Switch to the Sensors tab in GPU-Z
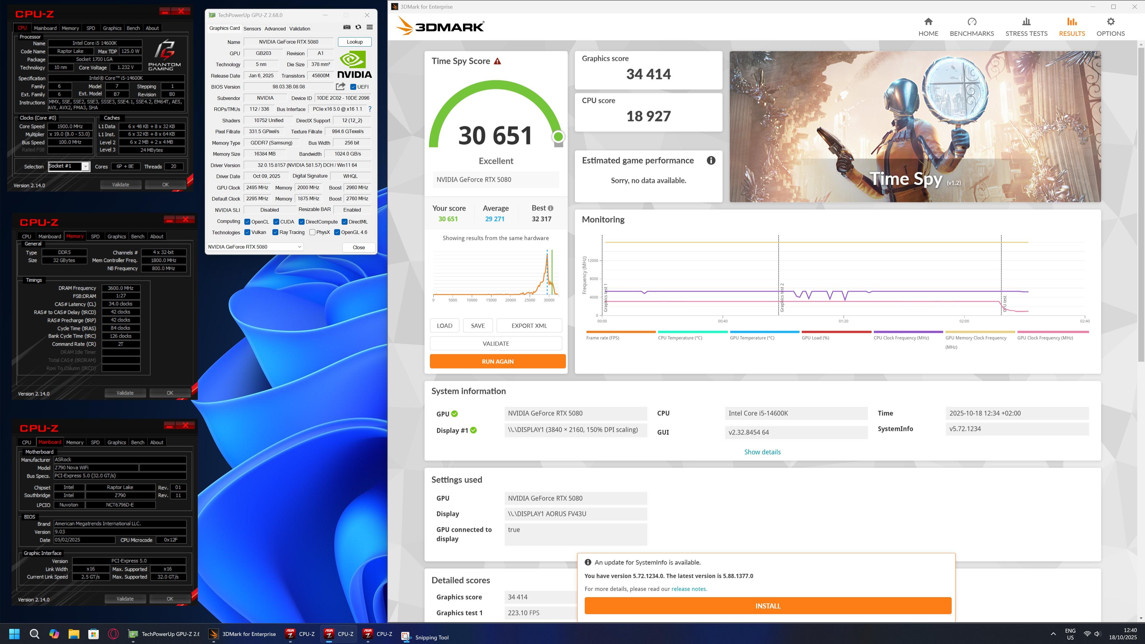Image resolution: width=1145 pixels, height=644 pixels. pos(252,28)
